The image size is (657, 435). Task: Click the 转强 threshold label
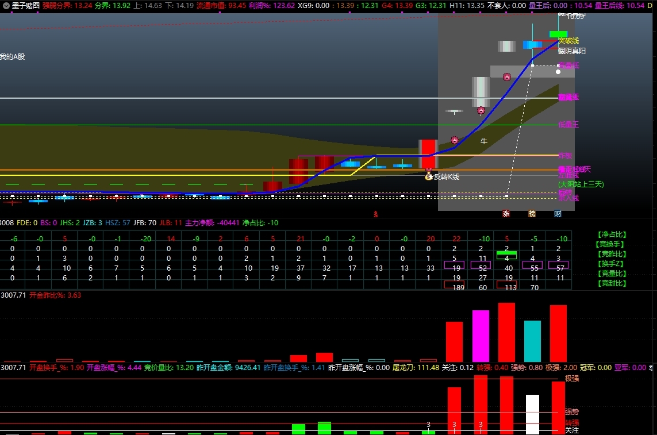coord(572,422)
